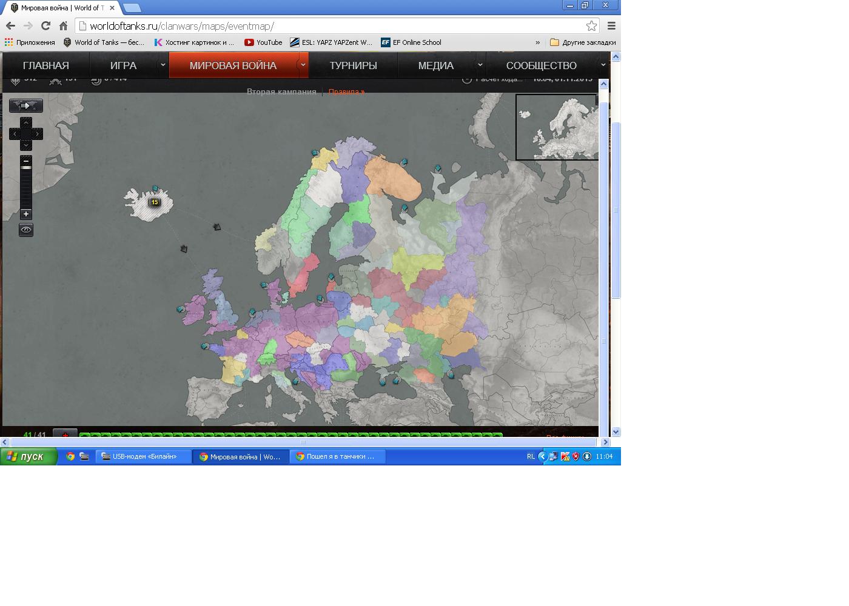
Task: Pan the map left with arrow
Action: point(15,134)
